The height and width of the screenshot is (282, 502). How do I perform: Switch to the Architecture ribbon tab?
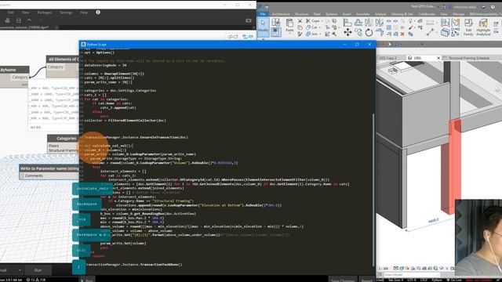tap(281, 14)
